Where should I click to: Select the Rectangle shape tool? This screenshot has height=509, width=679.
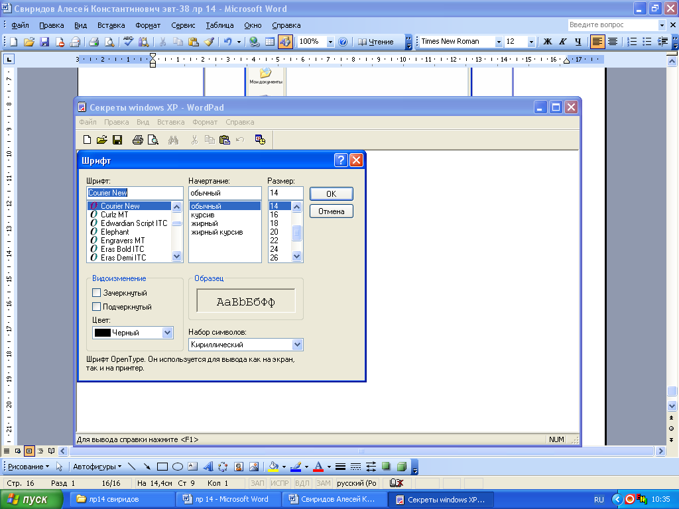162,467
